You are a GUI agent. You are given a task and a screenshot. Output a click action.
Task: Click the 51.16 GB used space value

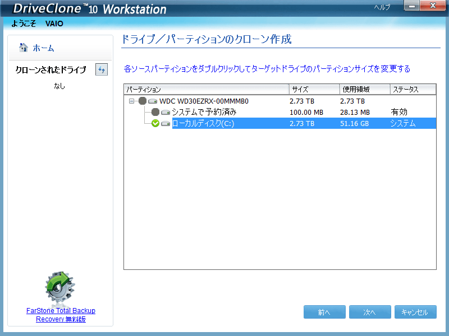point(355,123)
